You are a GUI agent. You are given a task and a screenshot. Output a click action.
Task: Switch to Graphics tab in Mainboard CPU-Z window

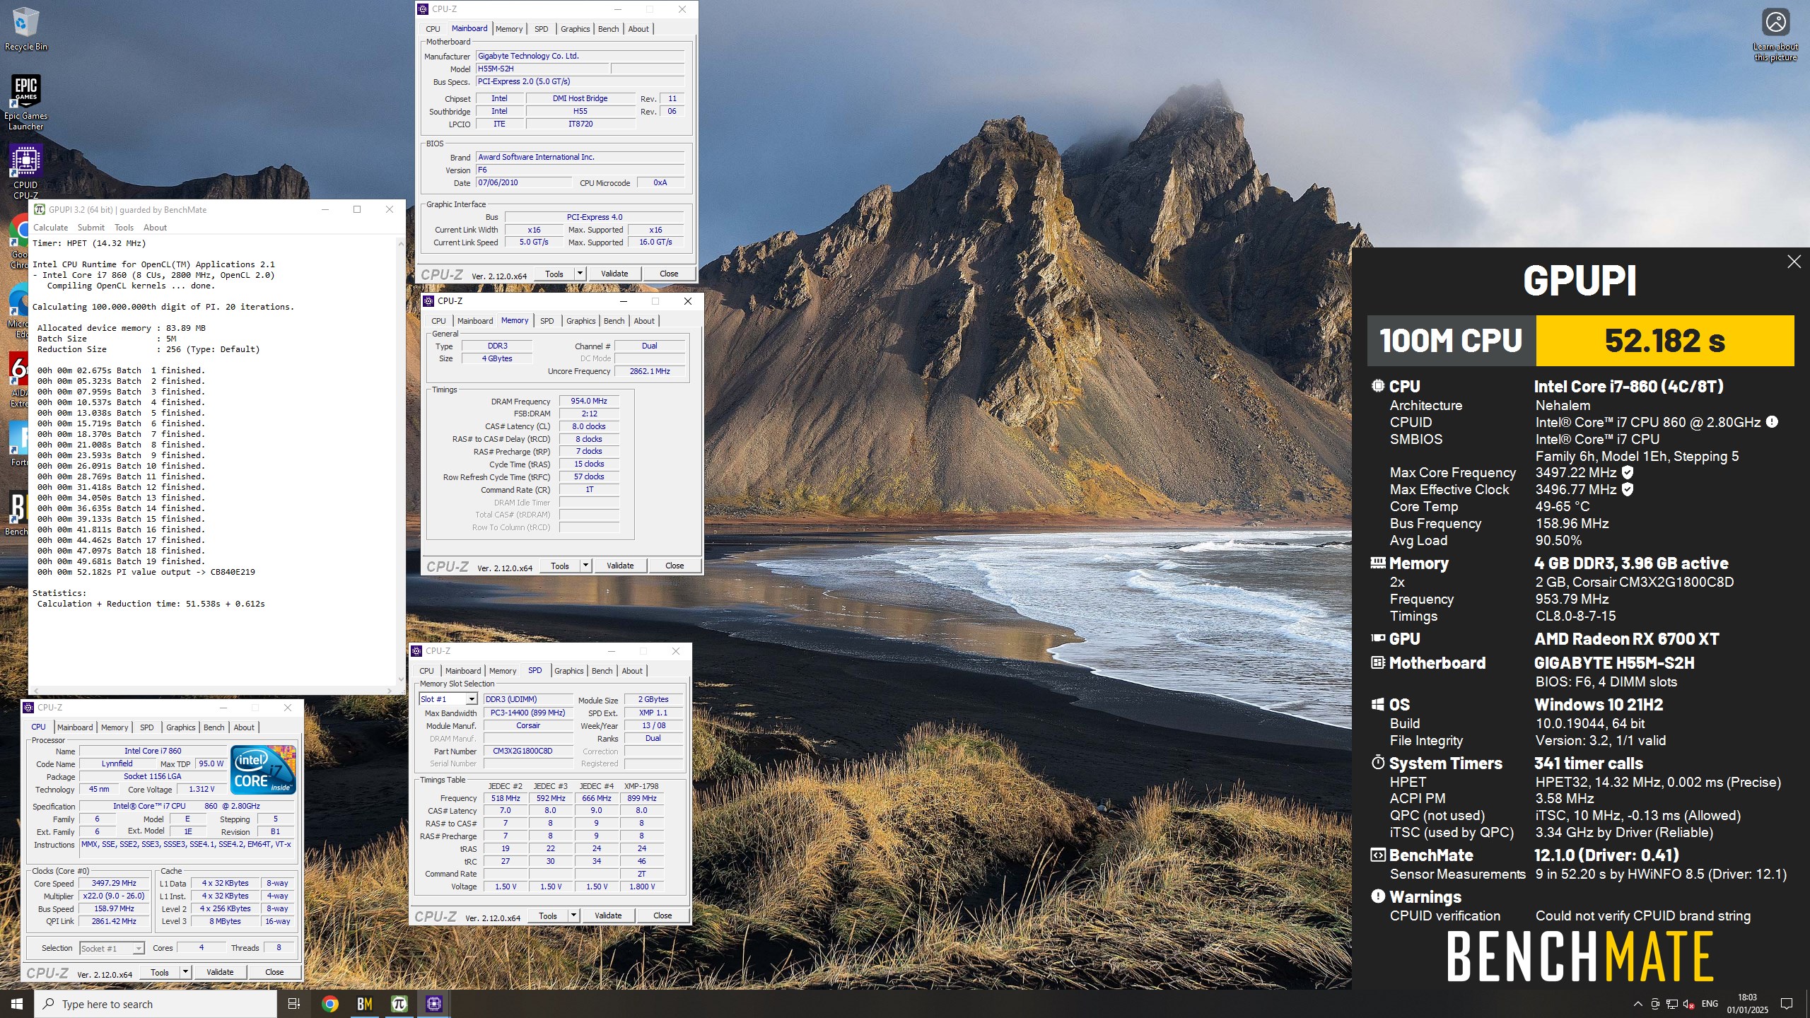coord(575,29)
